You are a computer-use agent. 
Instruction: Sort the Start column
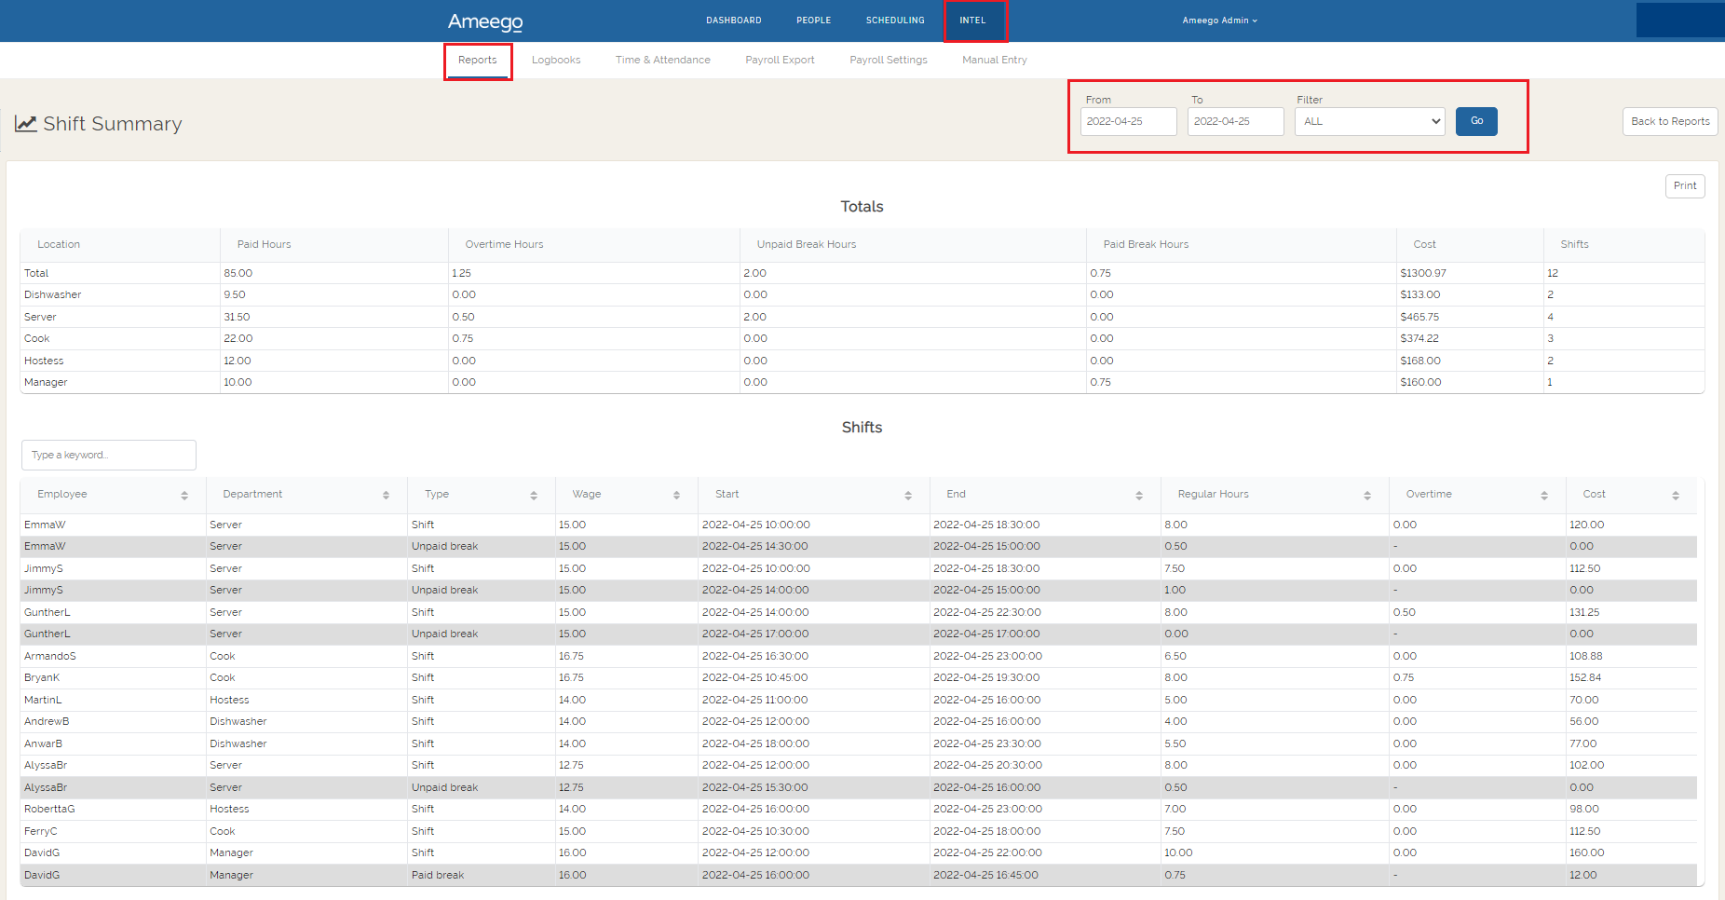tap(908, 495)
